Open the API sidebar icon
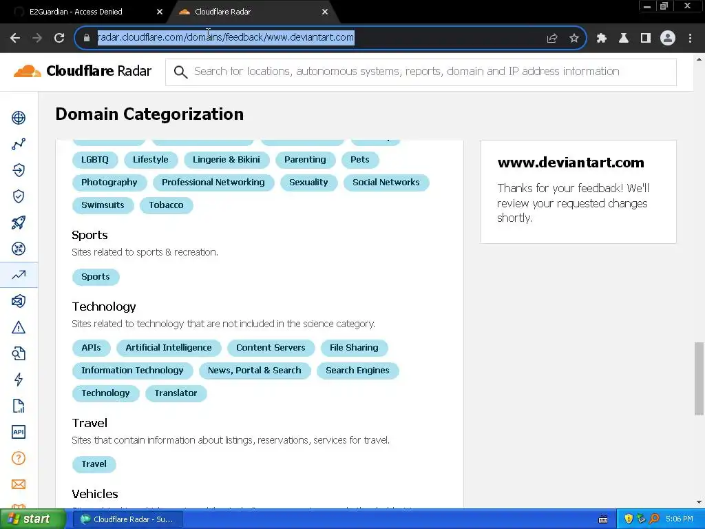 point(19,432)
